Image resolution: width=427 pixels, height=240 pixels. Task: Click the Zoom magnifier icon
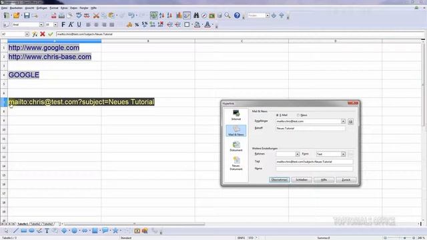228,15
